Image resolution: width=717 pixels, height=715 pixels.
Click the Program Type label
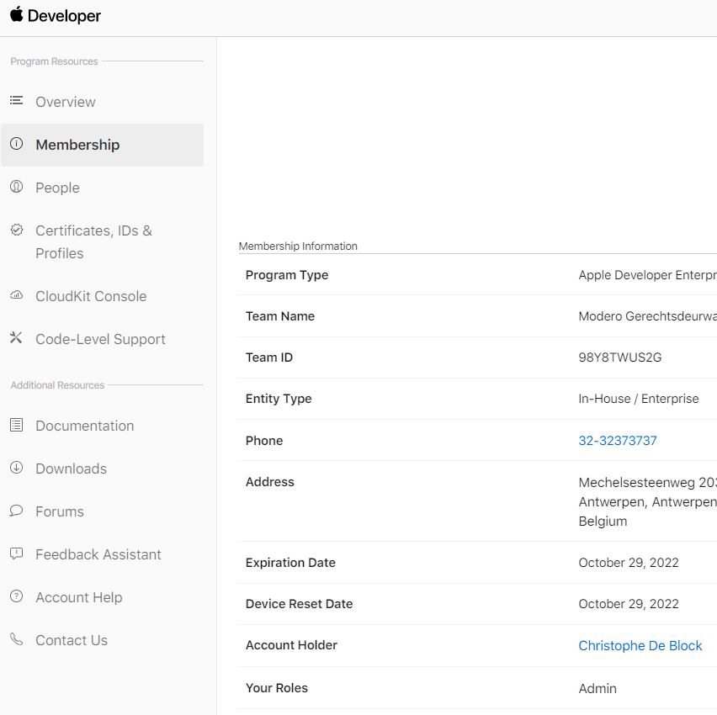click(287, 275)
